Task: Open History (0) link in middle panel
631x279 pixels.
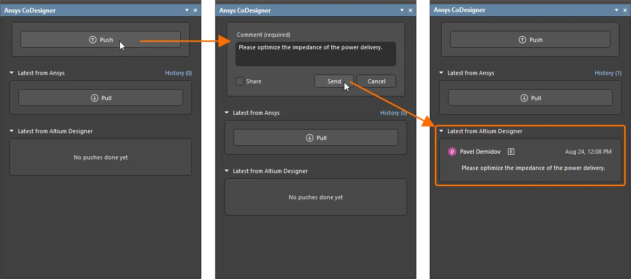Action: coord(393,113)
